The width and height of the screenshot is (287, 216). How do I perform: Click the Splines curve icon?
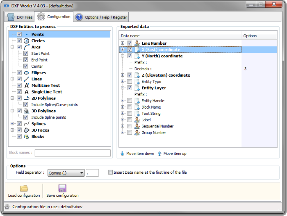[x=27, y=124]
